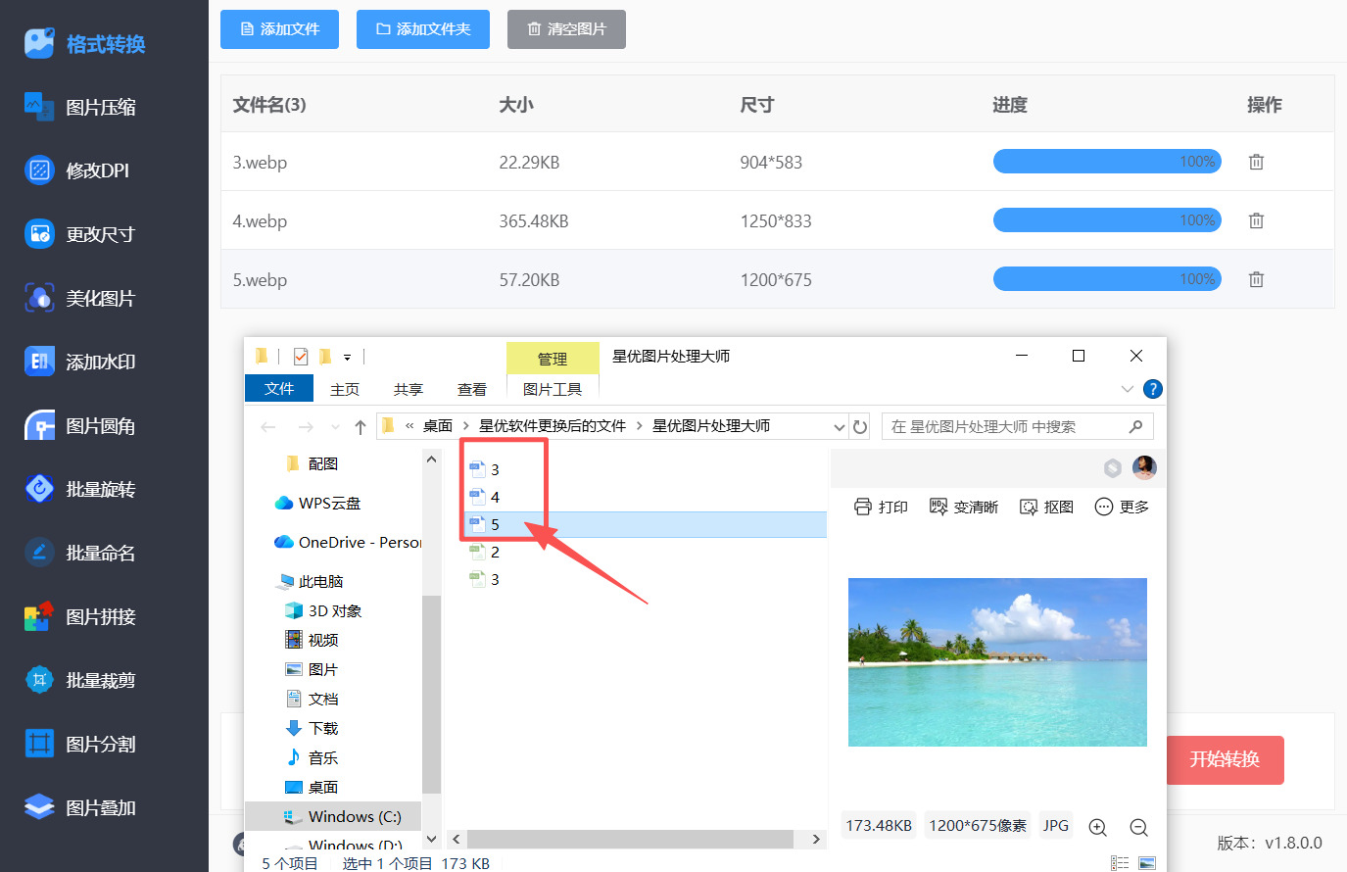Click the 添加文件 button
The height and width of the screenshot is (872, 1347).
tap(279, 29)
